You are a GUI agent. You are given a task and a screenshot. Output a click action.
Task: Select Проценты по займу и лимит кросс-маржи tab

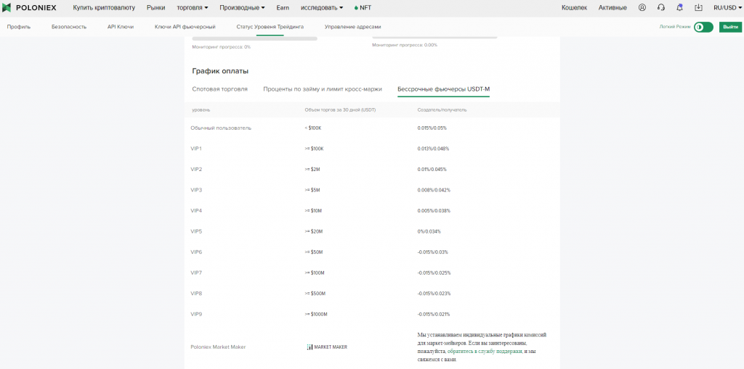pos(322,89)
